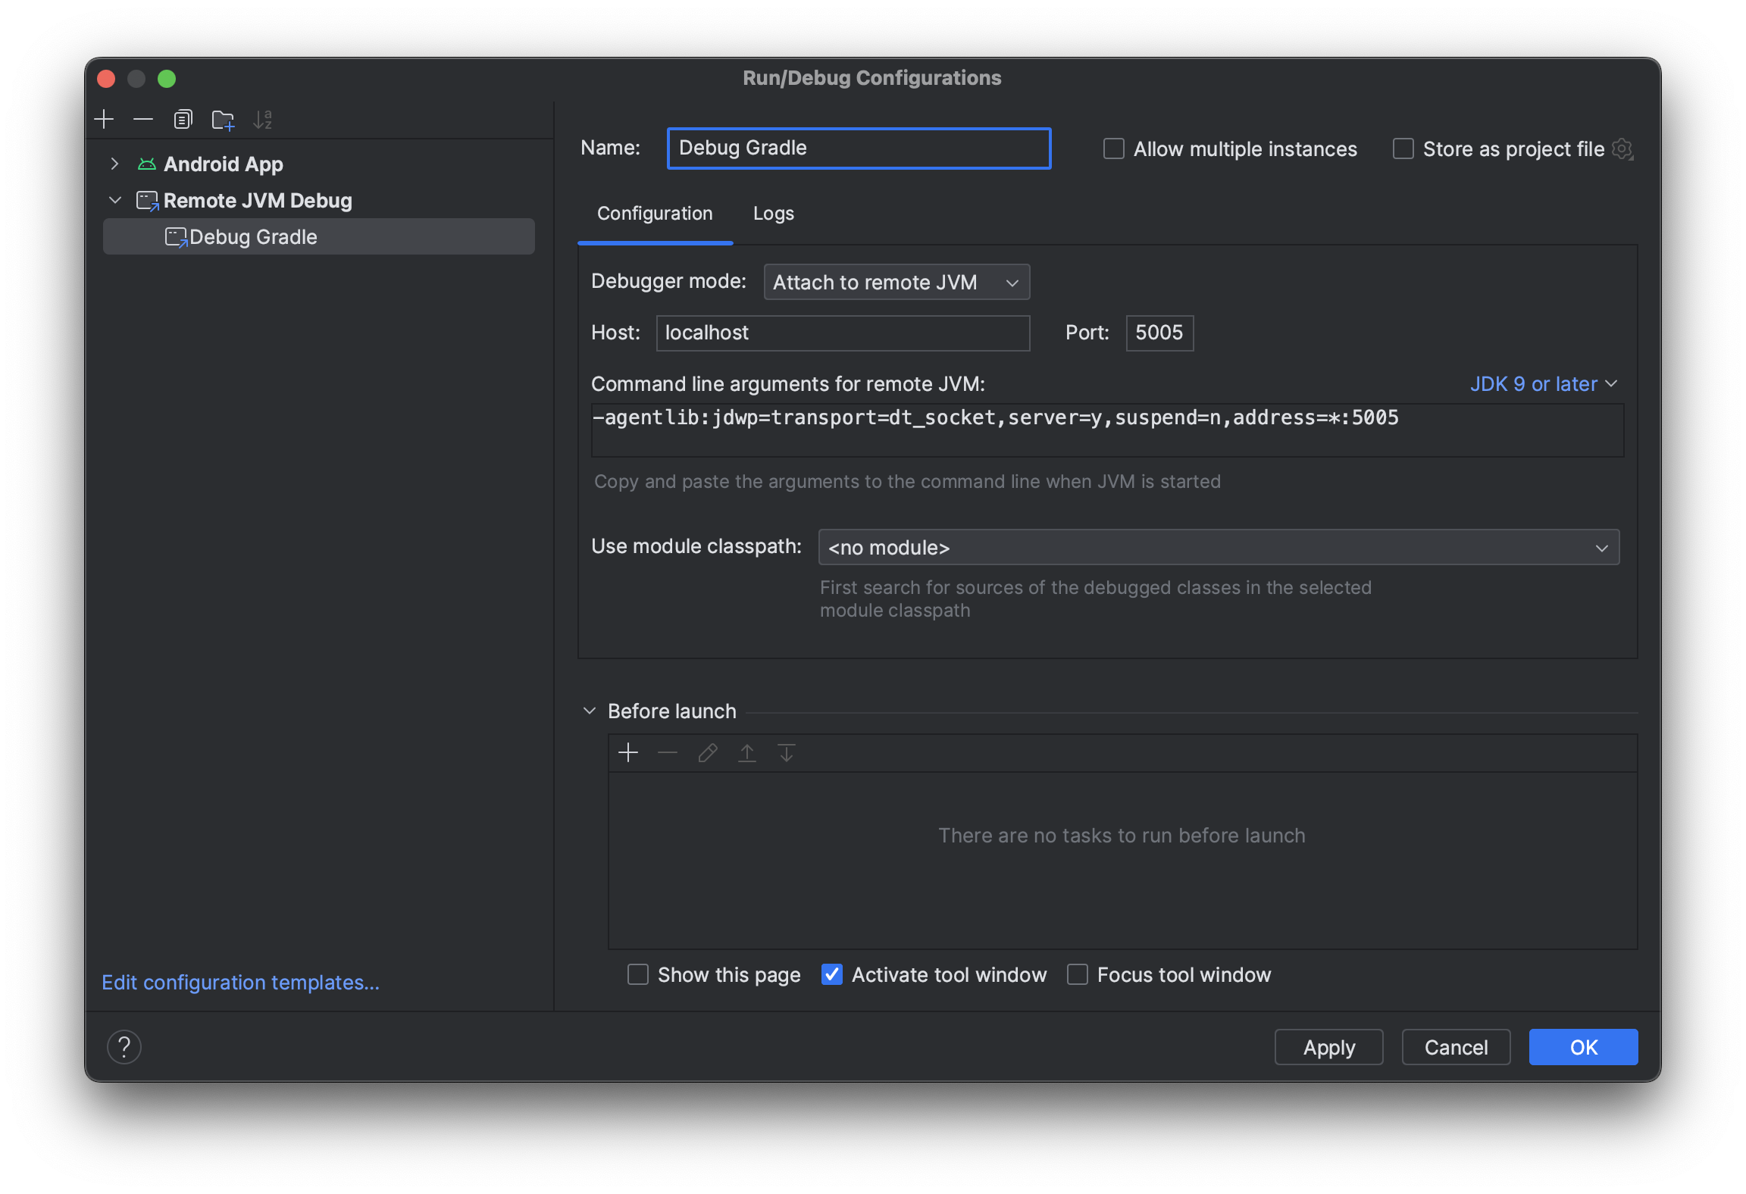Open store as project file settings gear
This screenshot has height=1194, width=1746.
click(1622, 148)
